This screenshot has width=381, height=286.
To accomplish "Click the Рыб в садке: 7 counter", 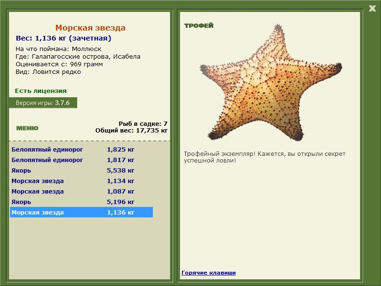I will pyautogui.click(x=143, y=123).
